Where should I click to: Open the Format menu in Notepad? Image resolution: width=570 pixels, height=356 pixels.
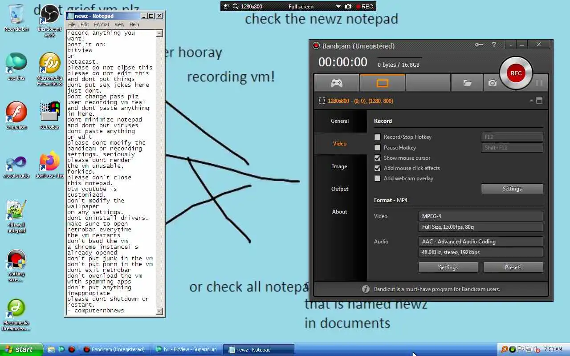click(x=102, y=24)
